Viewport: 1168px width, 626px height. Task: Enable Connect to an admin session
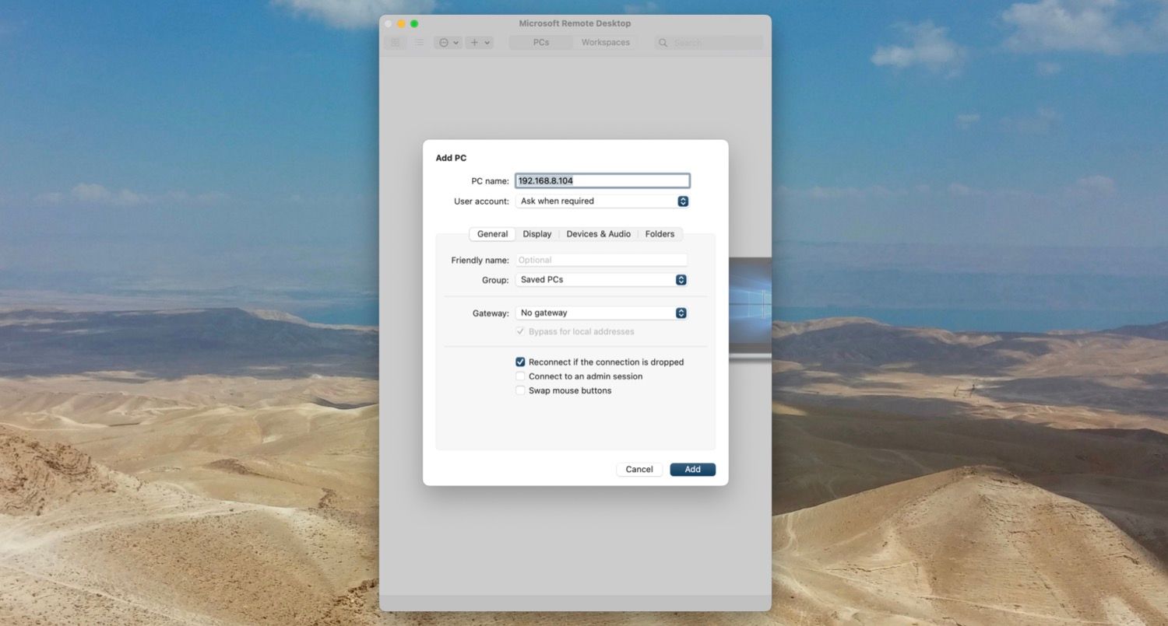(520, 376)
